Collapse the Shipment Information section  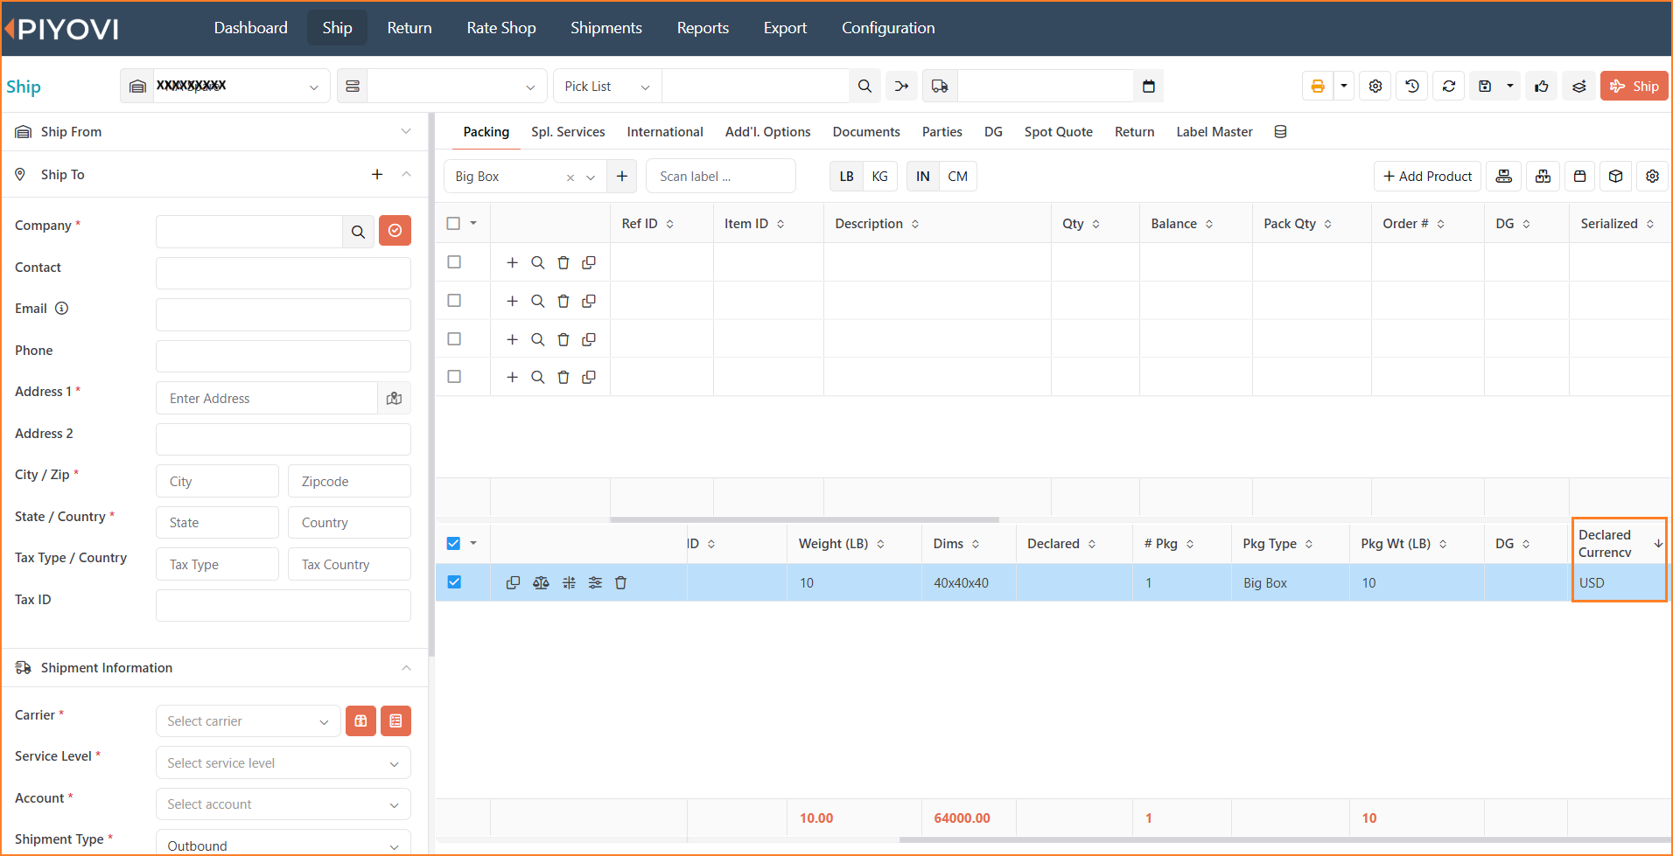click(406, 668)
